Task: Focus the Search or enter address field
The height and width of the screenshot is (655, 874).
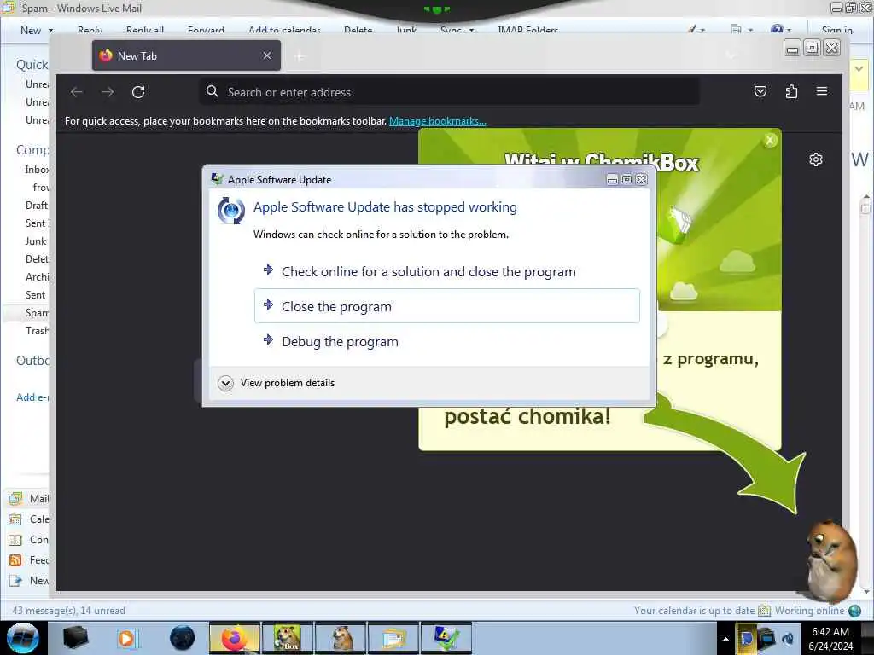Action: [x=449, y=92]
